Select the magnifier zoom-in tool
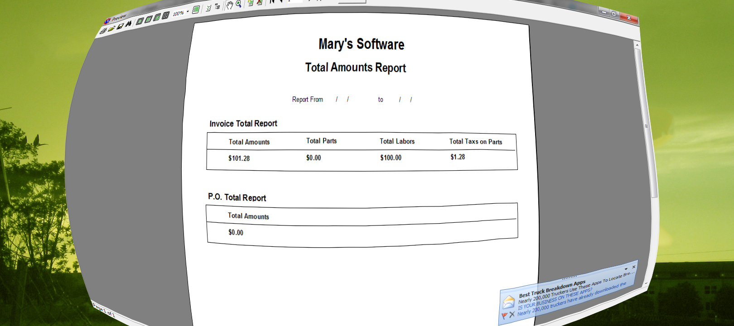This screenshot has width=734, height=326. 238,4
